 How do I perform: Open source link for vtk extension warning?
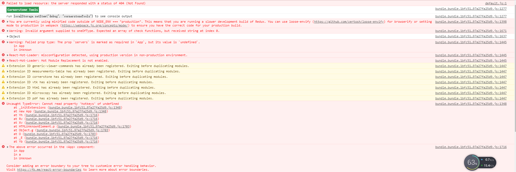coord(471,82)
